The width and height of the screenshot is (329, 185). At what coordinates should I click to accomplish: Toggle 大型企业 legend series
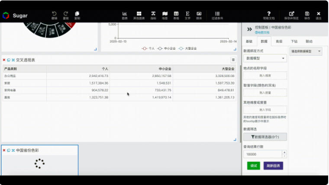click(x=187, y=48)
